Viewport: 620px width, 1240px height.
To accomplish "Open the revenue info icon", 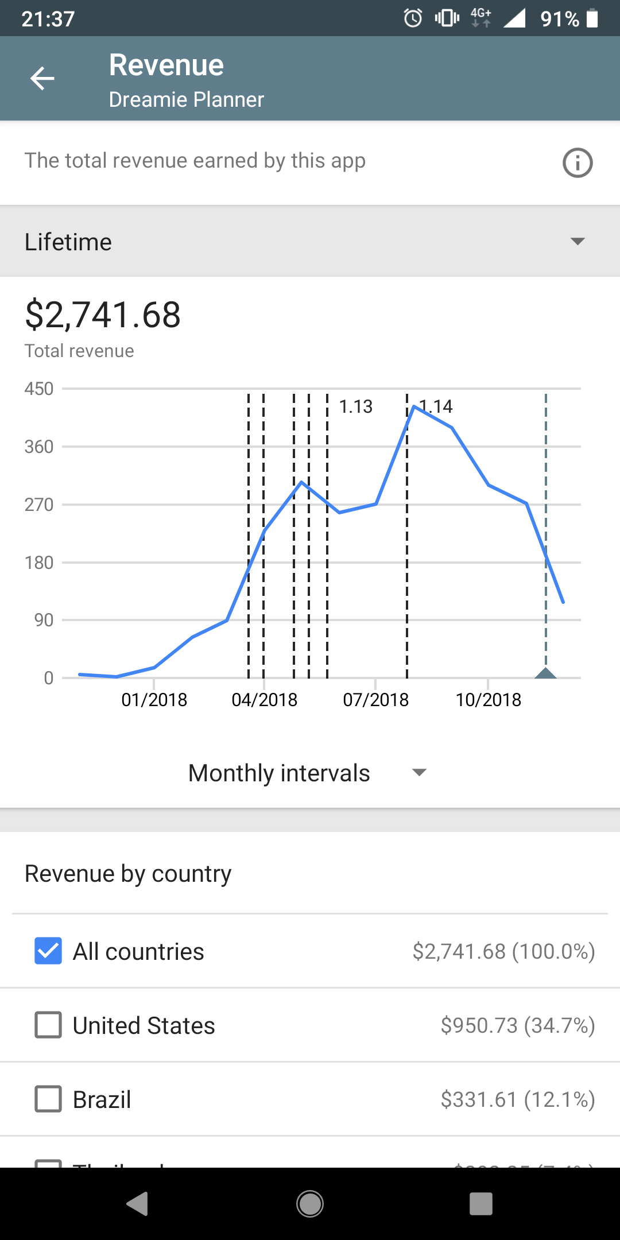I will 577,162.
